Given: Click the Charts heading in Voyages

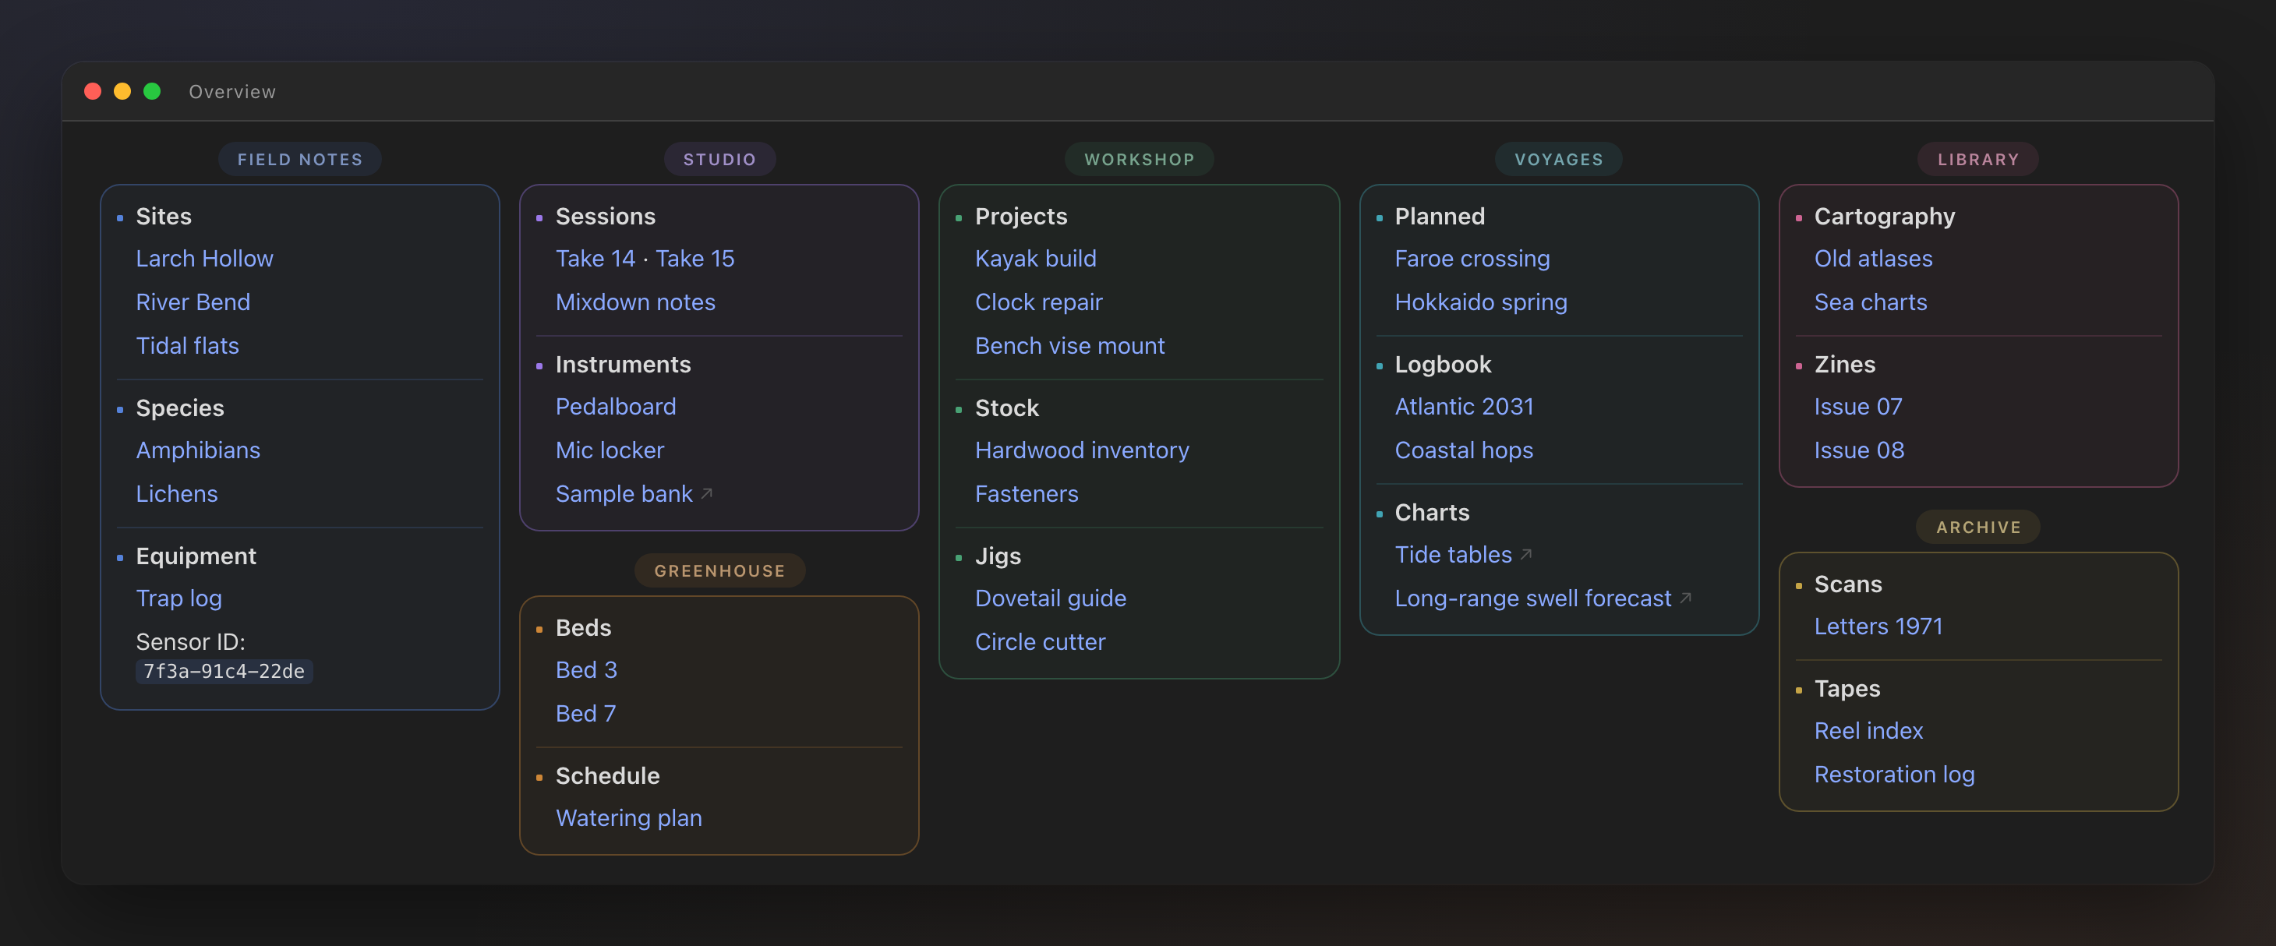Looking at the screenshot, I should pos(1431,514).
